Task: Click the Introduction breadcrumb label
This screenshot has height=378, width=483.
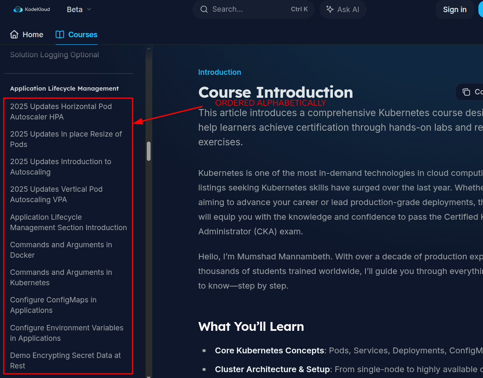Action: click(220, 72)
